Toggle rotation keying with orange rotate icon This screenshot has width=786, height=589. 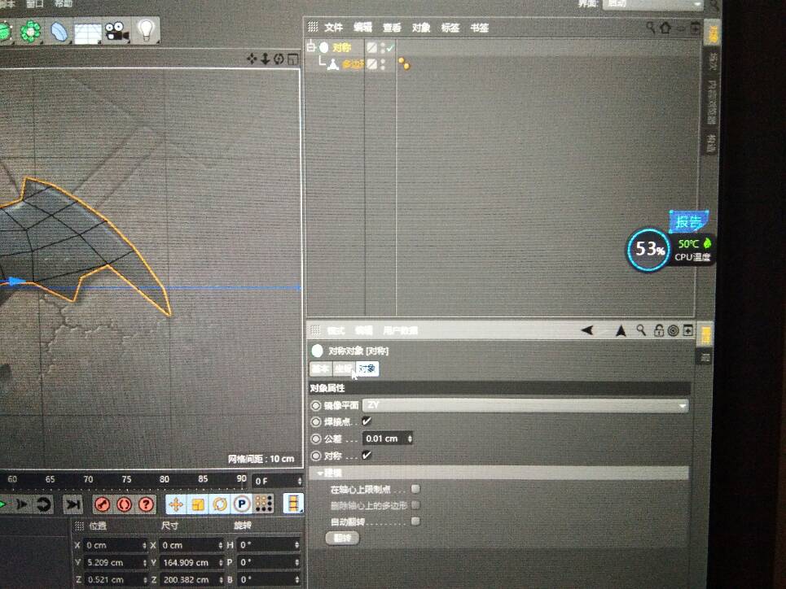click(220, 504)
